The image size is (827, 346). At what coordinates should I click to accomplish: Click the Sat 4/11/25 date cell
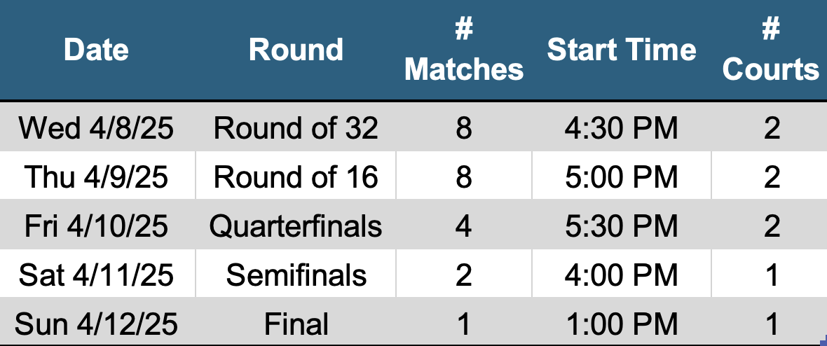coord(97,275)
